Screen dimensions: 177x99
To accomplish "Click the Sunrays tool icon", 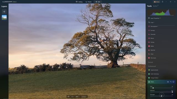I will (x=149, y=31).
